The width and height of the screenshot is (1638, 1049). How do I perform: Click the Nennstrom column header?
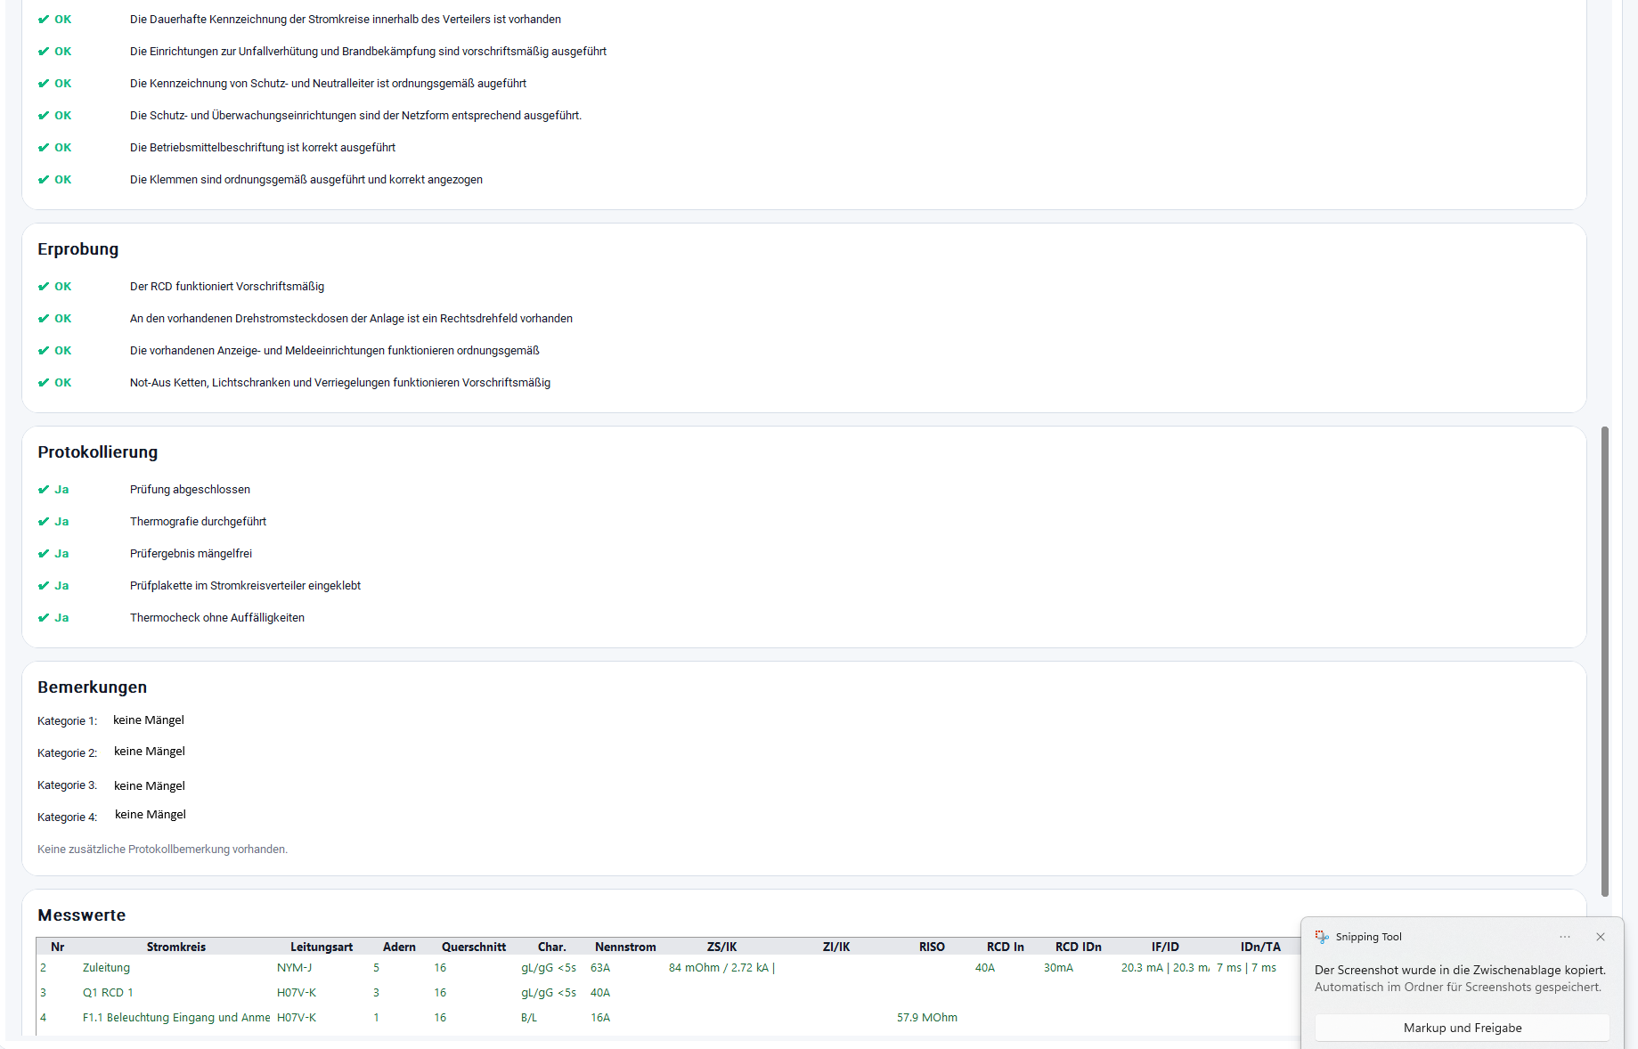click(625, 947)
